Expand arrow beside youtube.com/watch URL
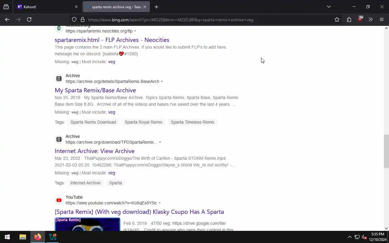Viewport: 389px width, 243px height. click(x=160, y=203)
